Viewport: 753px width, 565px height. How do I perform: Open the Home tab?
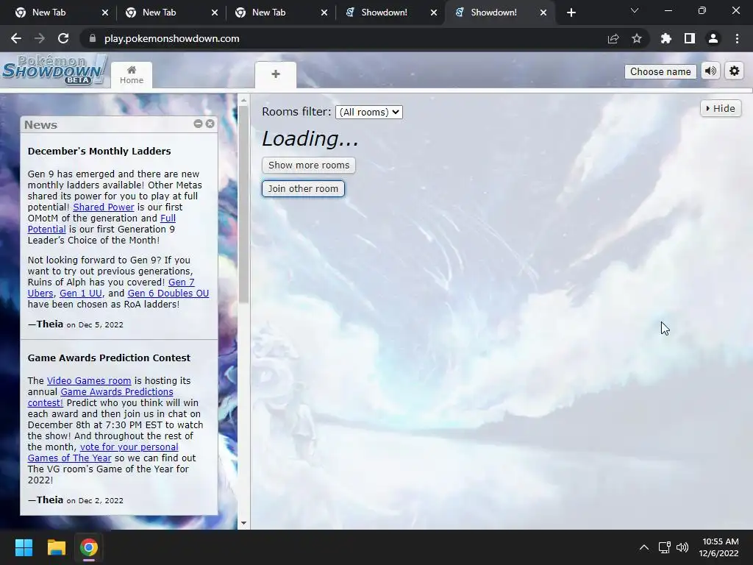(x=132, y=75)
